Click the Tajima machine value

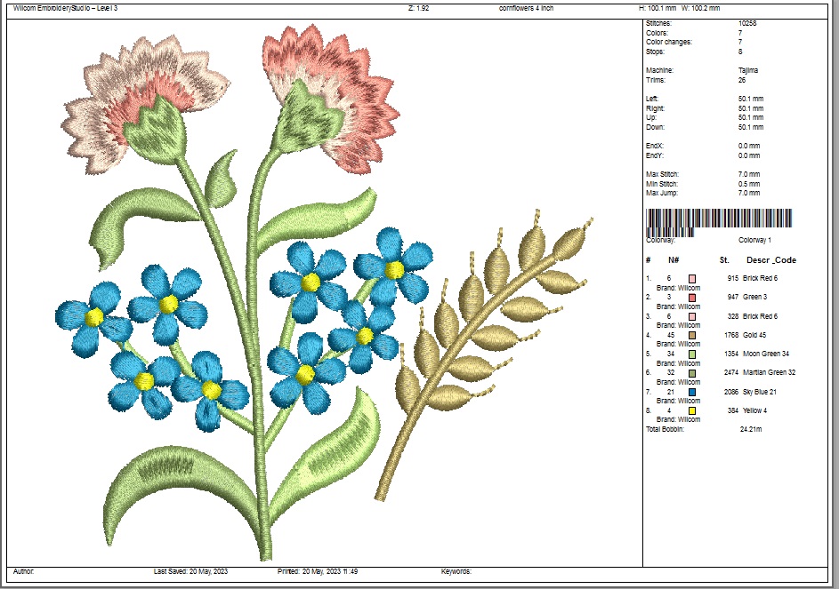748,70
